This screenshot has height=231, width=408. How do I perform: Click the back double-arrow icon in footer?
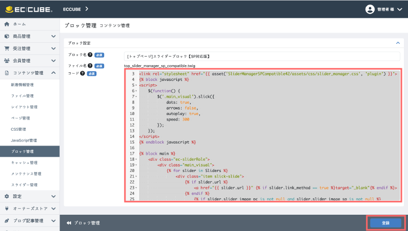pyautogui.click(x=69, y=223)
